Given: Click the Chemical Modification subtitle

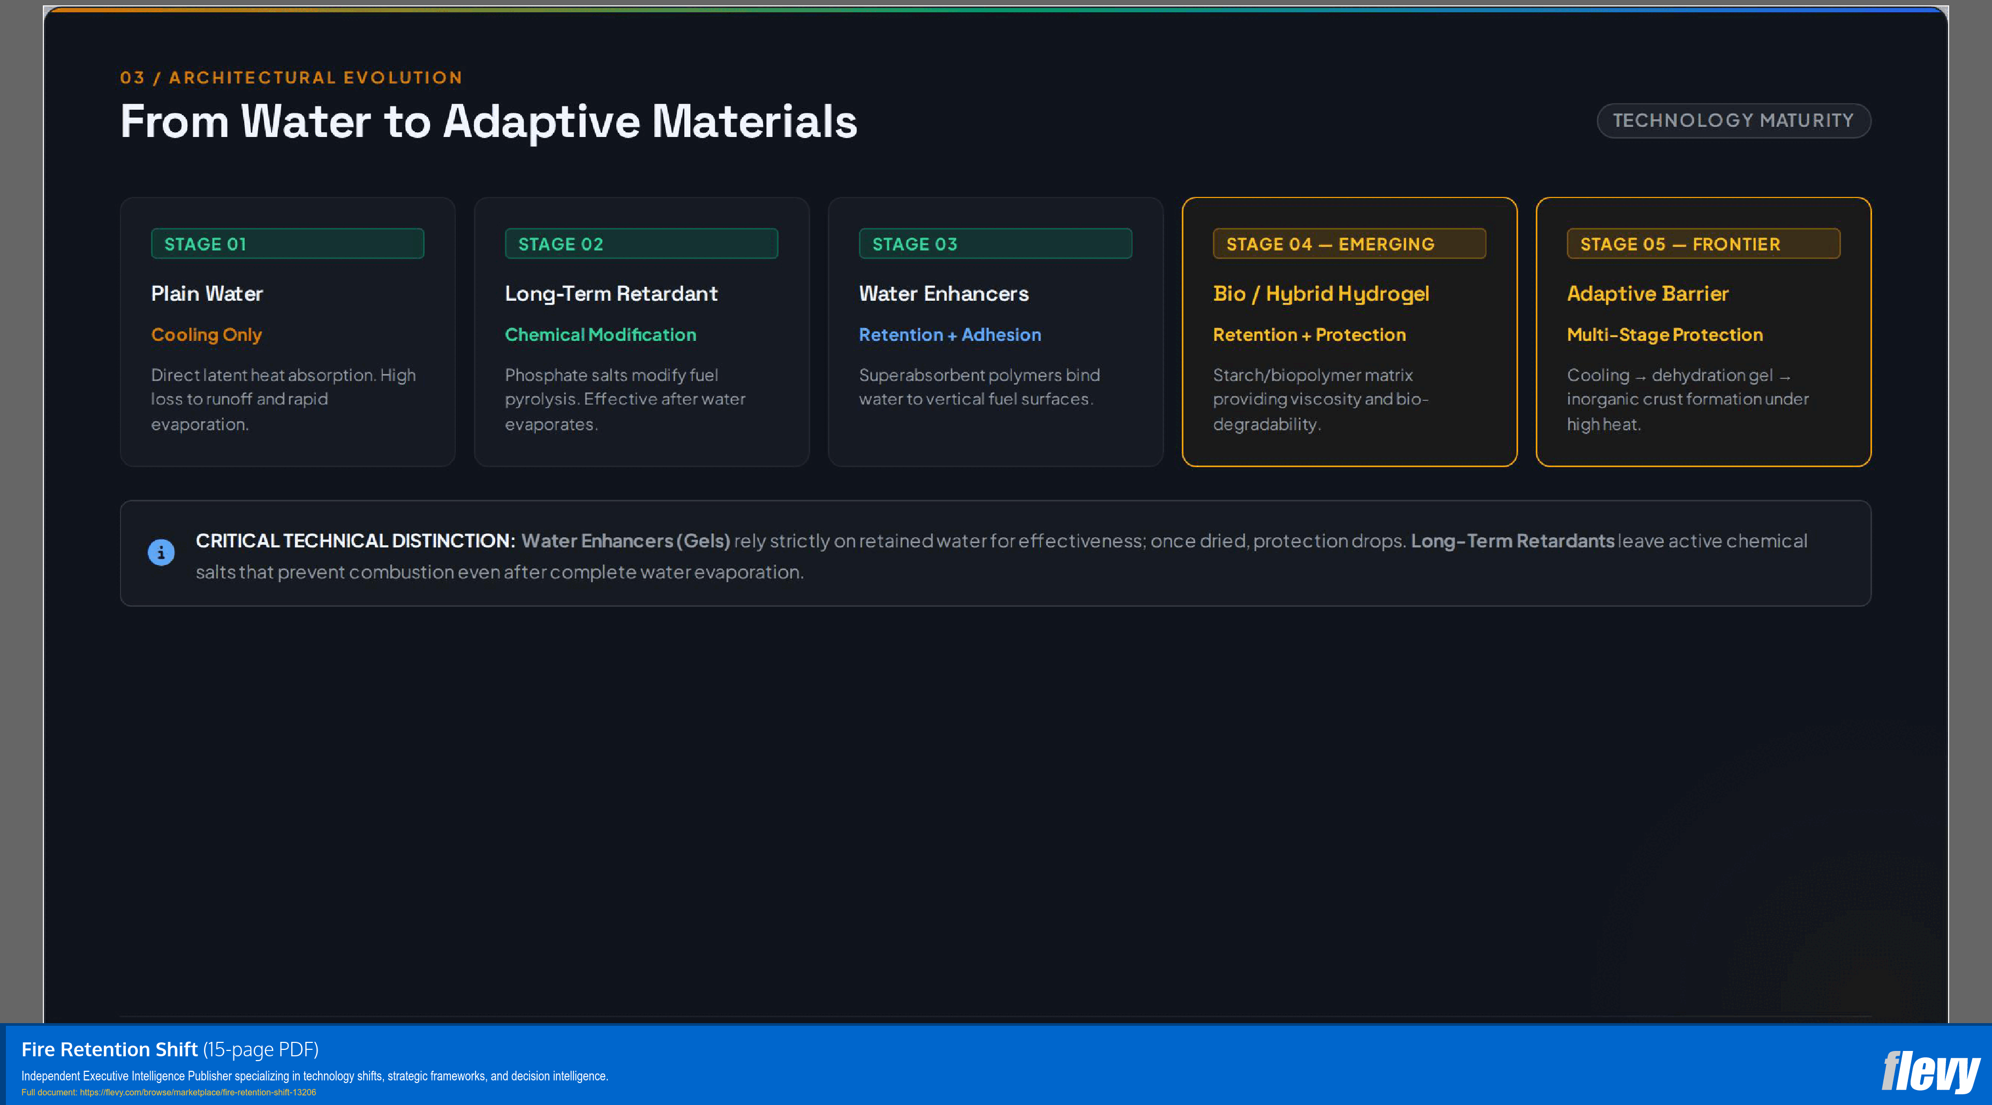Looking at the screenshot, I should pos(601,336).
